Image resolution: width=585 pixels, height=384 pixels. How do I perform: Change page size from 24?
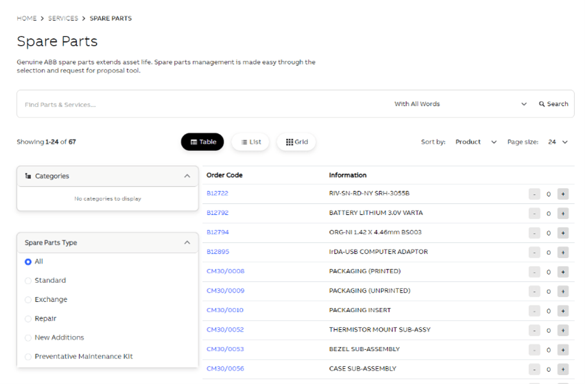point(558,142)
